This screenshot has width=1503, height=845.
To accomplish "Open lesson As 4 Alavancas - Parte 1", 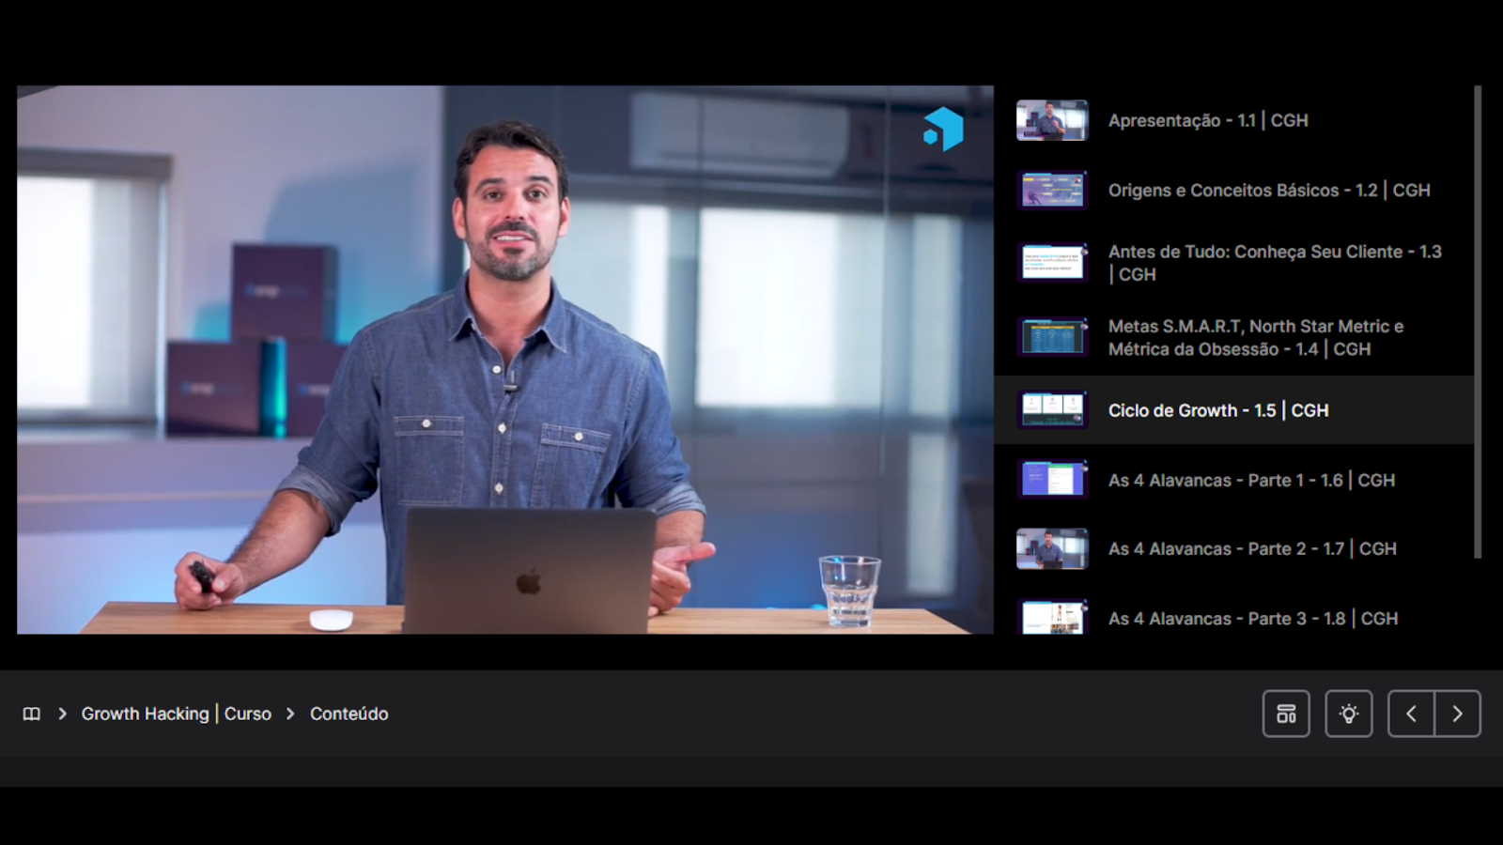I will pyautogui.click(x=1234, y=480).
